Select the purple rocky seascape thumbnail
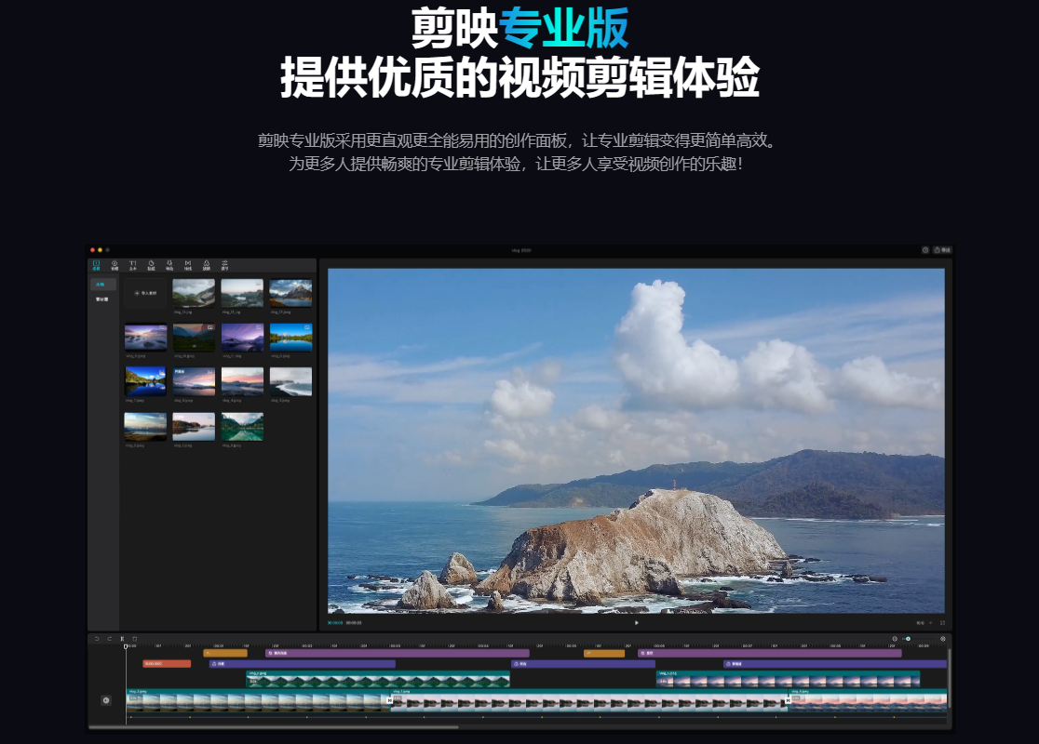The height and width of the screenshot is (744, 1039). click(x=146, y=338)
